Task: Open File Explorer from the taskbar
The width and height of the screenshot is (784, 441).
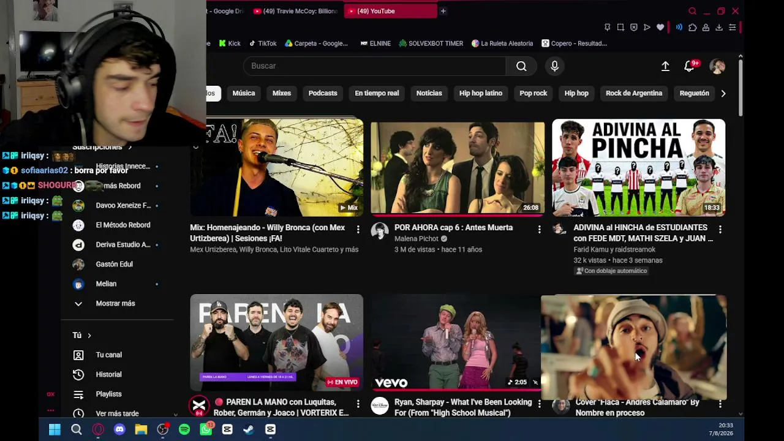Action: [141, 429]
